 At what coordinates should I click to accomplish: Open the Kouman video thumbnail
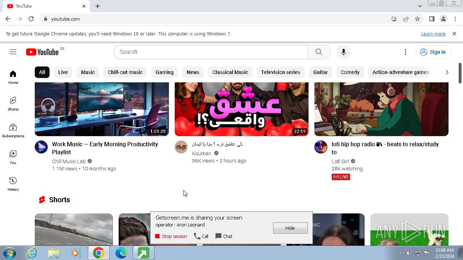242,109
